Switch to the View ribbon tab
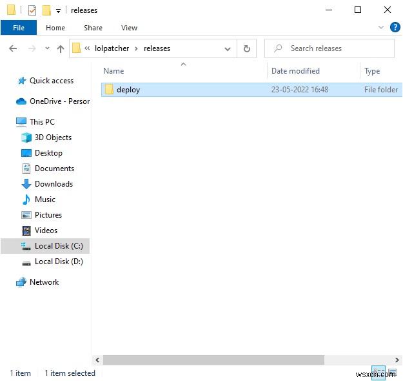 point(129,28)
